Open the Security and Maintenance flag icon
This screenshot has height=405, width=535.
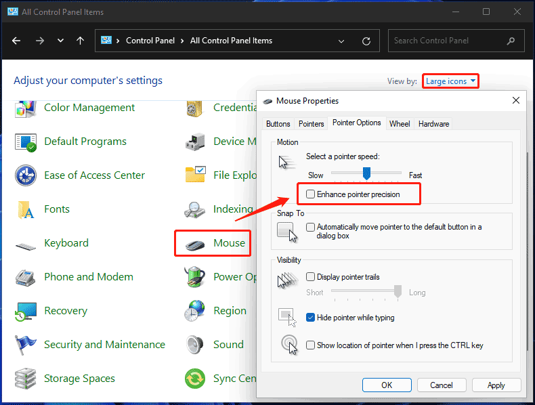[x=26, y=345]
